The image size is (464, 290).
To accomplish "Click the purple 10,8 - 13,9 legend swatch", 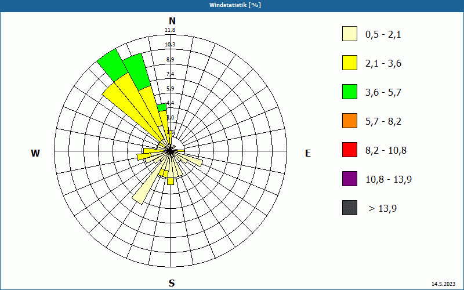I will [x=350, y=179].
